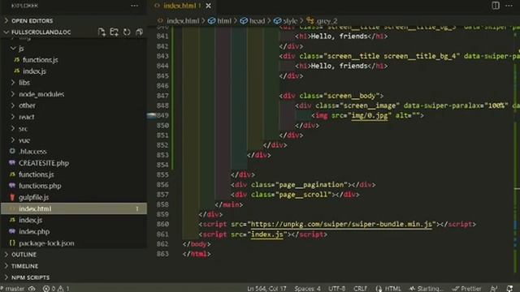Click line number 849 in the gutter
The height and width of the screenshot is (292, 520).
point(162,115)
